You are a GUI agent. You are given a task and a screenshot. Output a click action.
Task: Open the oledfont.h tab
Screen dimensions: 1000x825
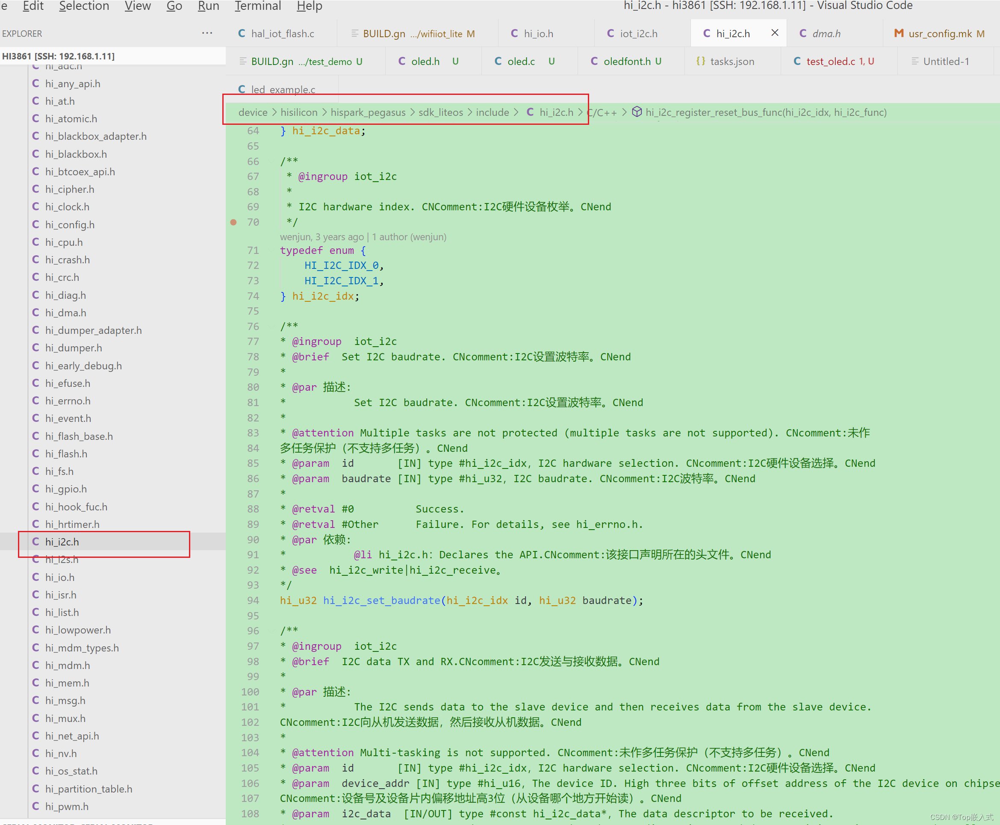(x=626, y=61)
